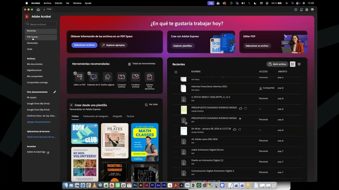Image resolution: width=339 pixels, height=190 pixels.
Task: Open the apps grid icon in the top right
Action: (x=307, y=9)
